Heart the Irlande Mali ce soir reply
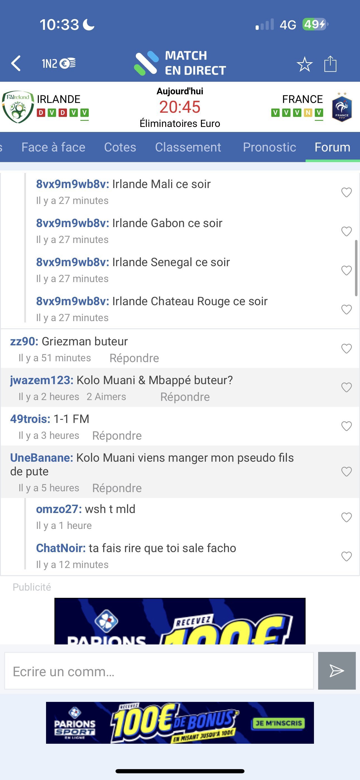Screen dimensions: 360x780 [x=346, y=192]
